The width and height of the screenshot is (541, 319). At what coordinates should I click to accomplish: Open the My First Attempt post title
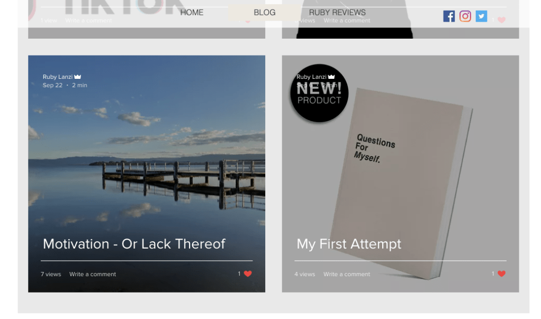349,244
